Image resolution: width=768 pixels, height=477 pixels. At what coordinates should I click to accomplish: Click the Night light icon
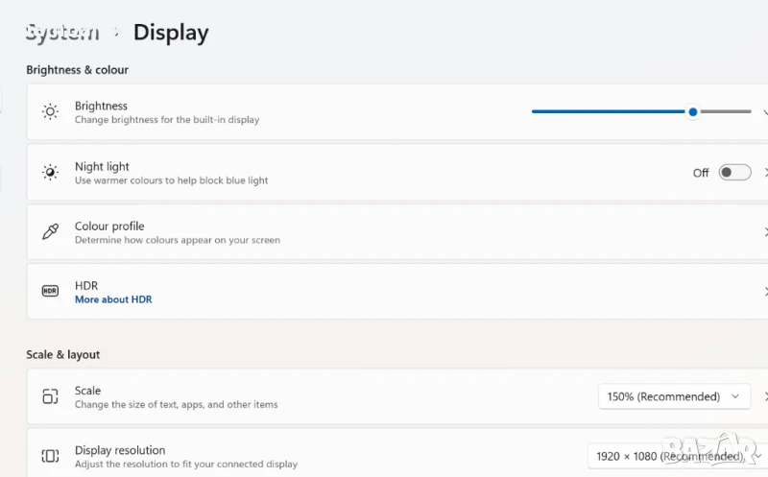click(x=50, y=173)
